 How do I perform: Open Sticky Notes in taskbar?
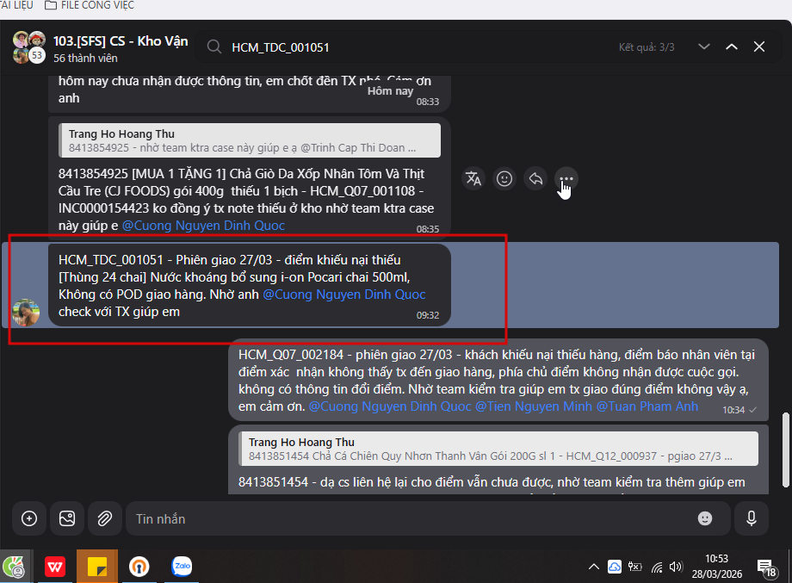(x=97, y=567)
